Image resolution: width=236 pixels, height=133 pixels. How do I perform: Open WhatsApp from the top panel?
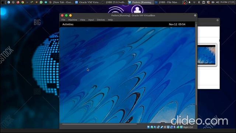[41, 2]
